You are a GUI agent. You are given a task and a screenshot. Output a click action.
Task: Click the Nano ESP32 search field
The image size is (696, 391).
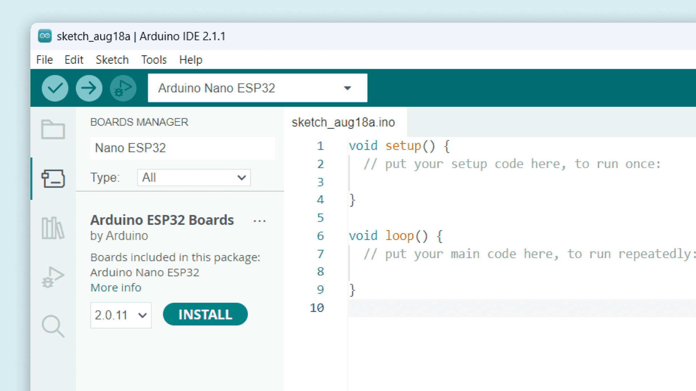pos(182,148)
